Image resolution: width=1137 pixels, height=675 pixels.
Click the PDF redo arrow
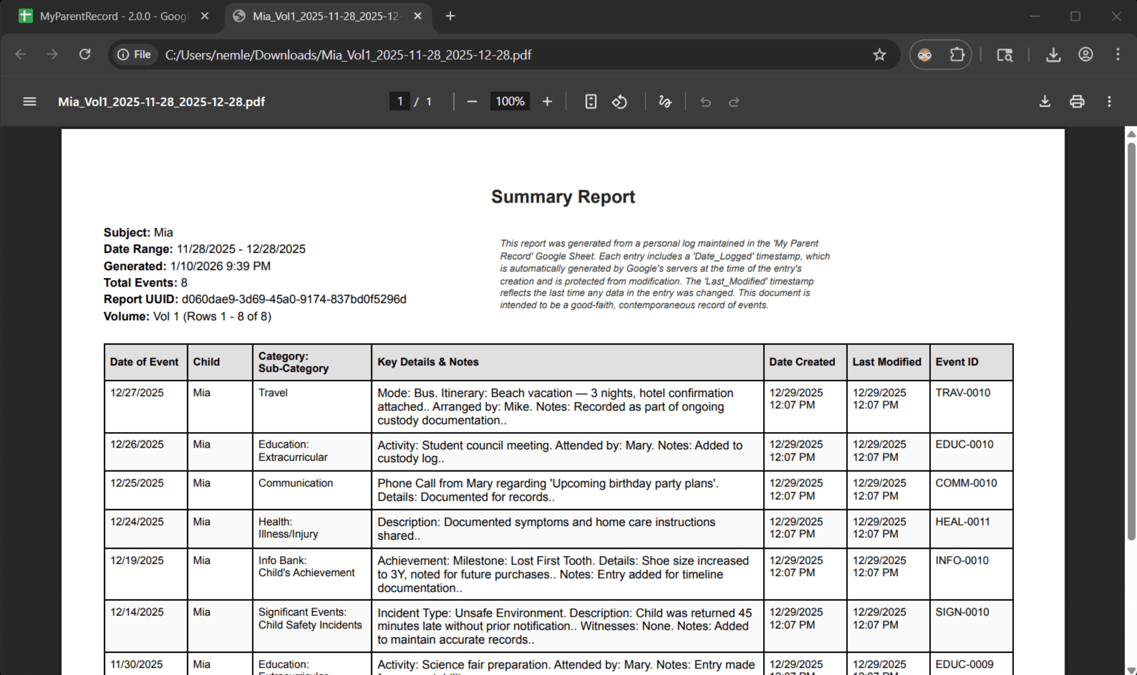734,102
